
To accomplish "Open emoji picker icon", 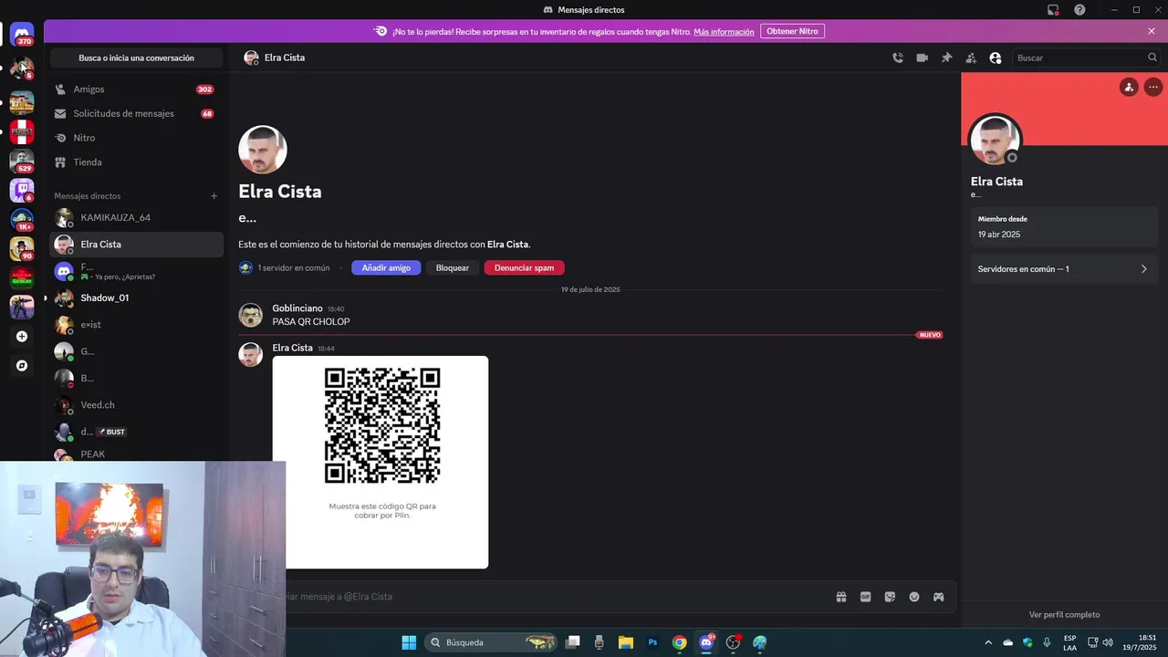I will pos(914,597).
